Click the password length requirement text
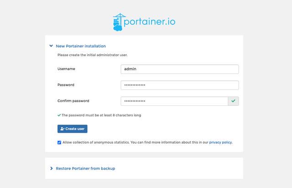Viewport: 292px width, 188px height. pyautogui.click(x=101, y=115)
